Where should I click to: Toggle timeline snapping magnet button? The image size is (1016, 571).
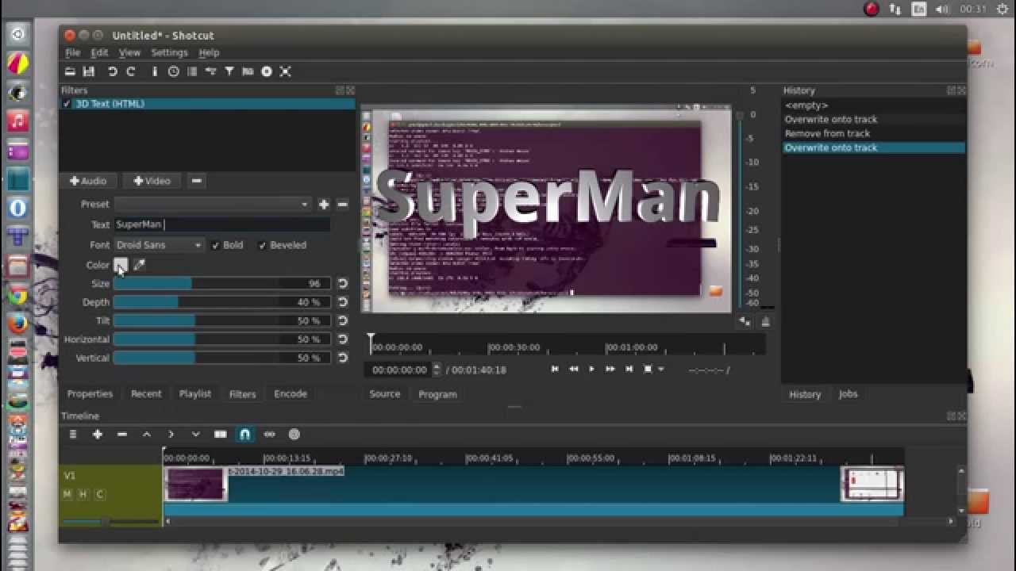tap(245, 435)
